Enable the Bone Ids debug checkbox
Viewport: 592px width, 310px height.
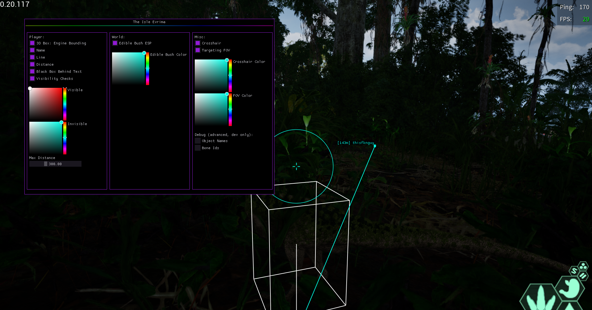pyautogui.click(x=198, y=148)
